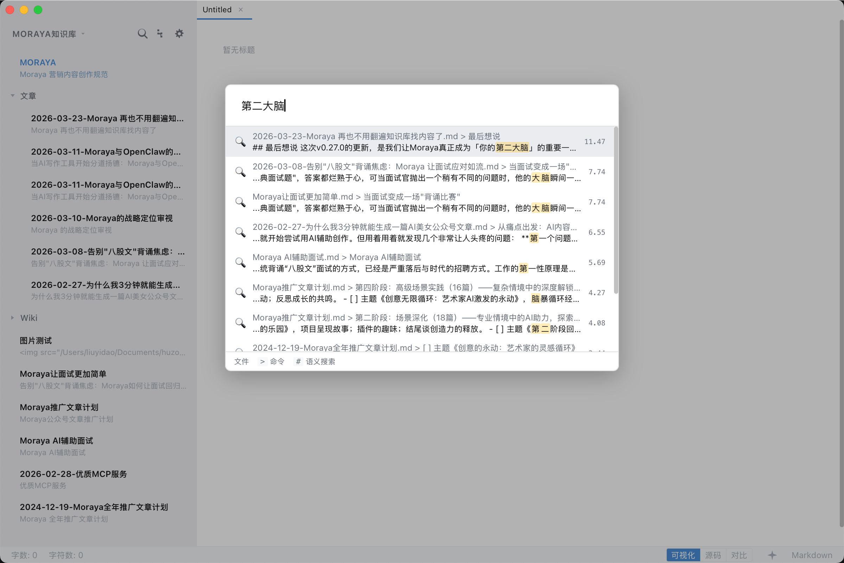
Task: Click the # semantic search prefix icon
Action: click(298, 362)
